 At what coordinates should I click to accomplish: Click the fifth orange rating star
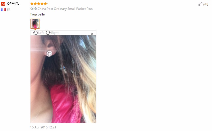pyautogui.click(x=46, y=4)
